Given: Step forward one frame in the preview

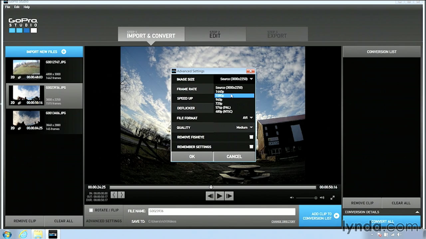Looking at the screenshot, I should [x=229, y=196].
